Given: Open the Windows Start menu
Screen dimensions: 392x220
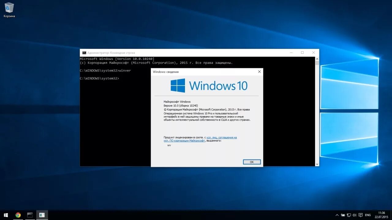Looking at the screenshot, I should pos(6,215).
